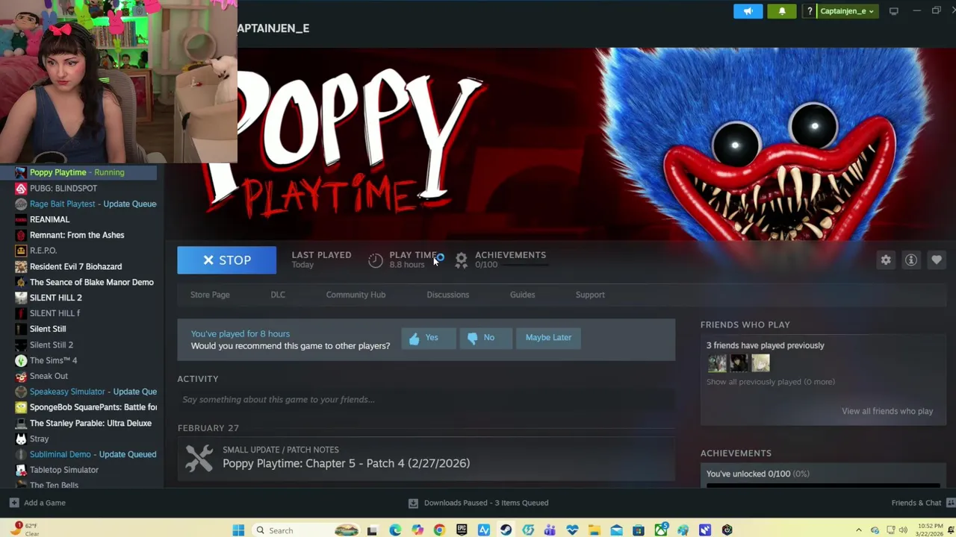Click the activity status input field
Screen dimensions: 956x537
426,400
